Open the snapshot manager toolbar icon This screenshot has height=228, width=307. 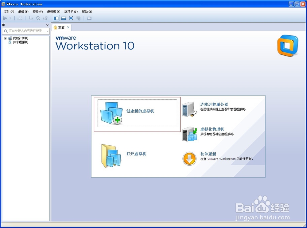pos(45,18)
